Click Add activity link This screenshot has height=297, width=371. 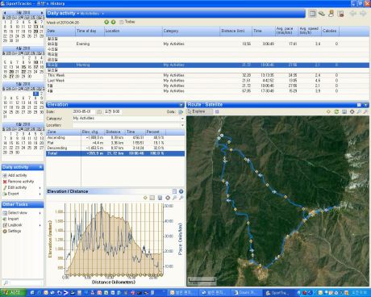(x=18, y=175)
